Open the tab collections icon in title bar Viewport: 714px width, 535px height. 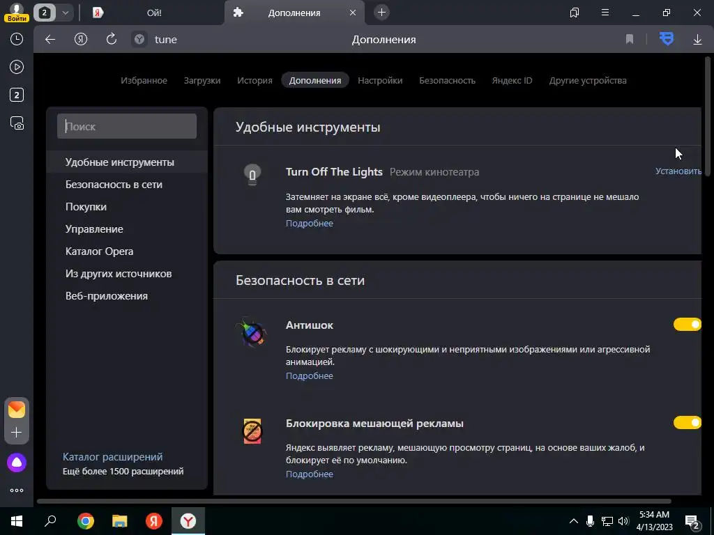(575, 13)
